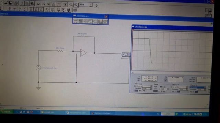Save the circuit with the floppy disk icon
The image size is (220, 123).
[11, 3]
